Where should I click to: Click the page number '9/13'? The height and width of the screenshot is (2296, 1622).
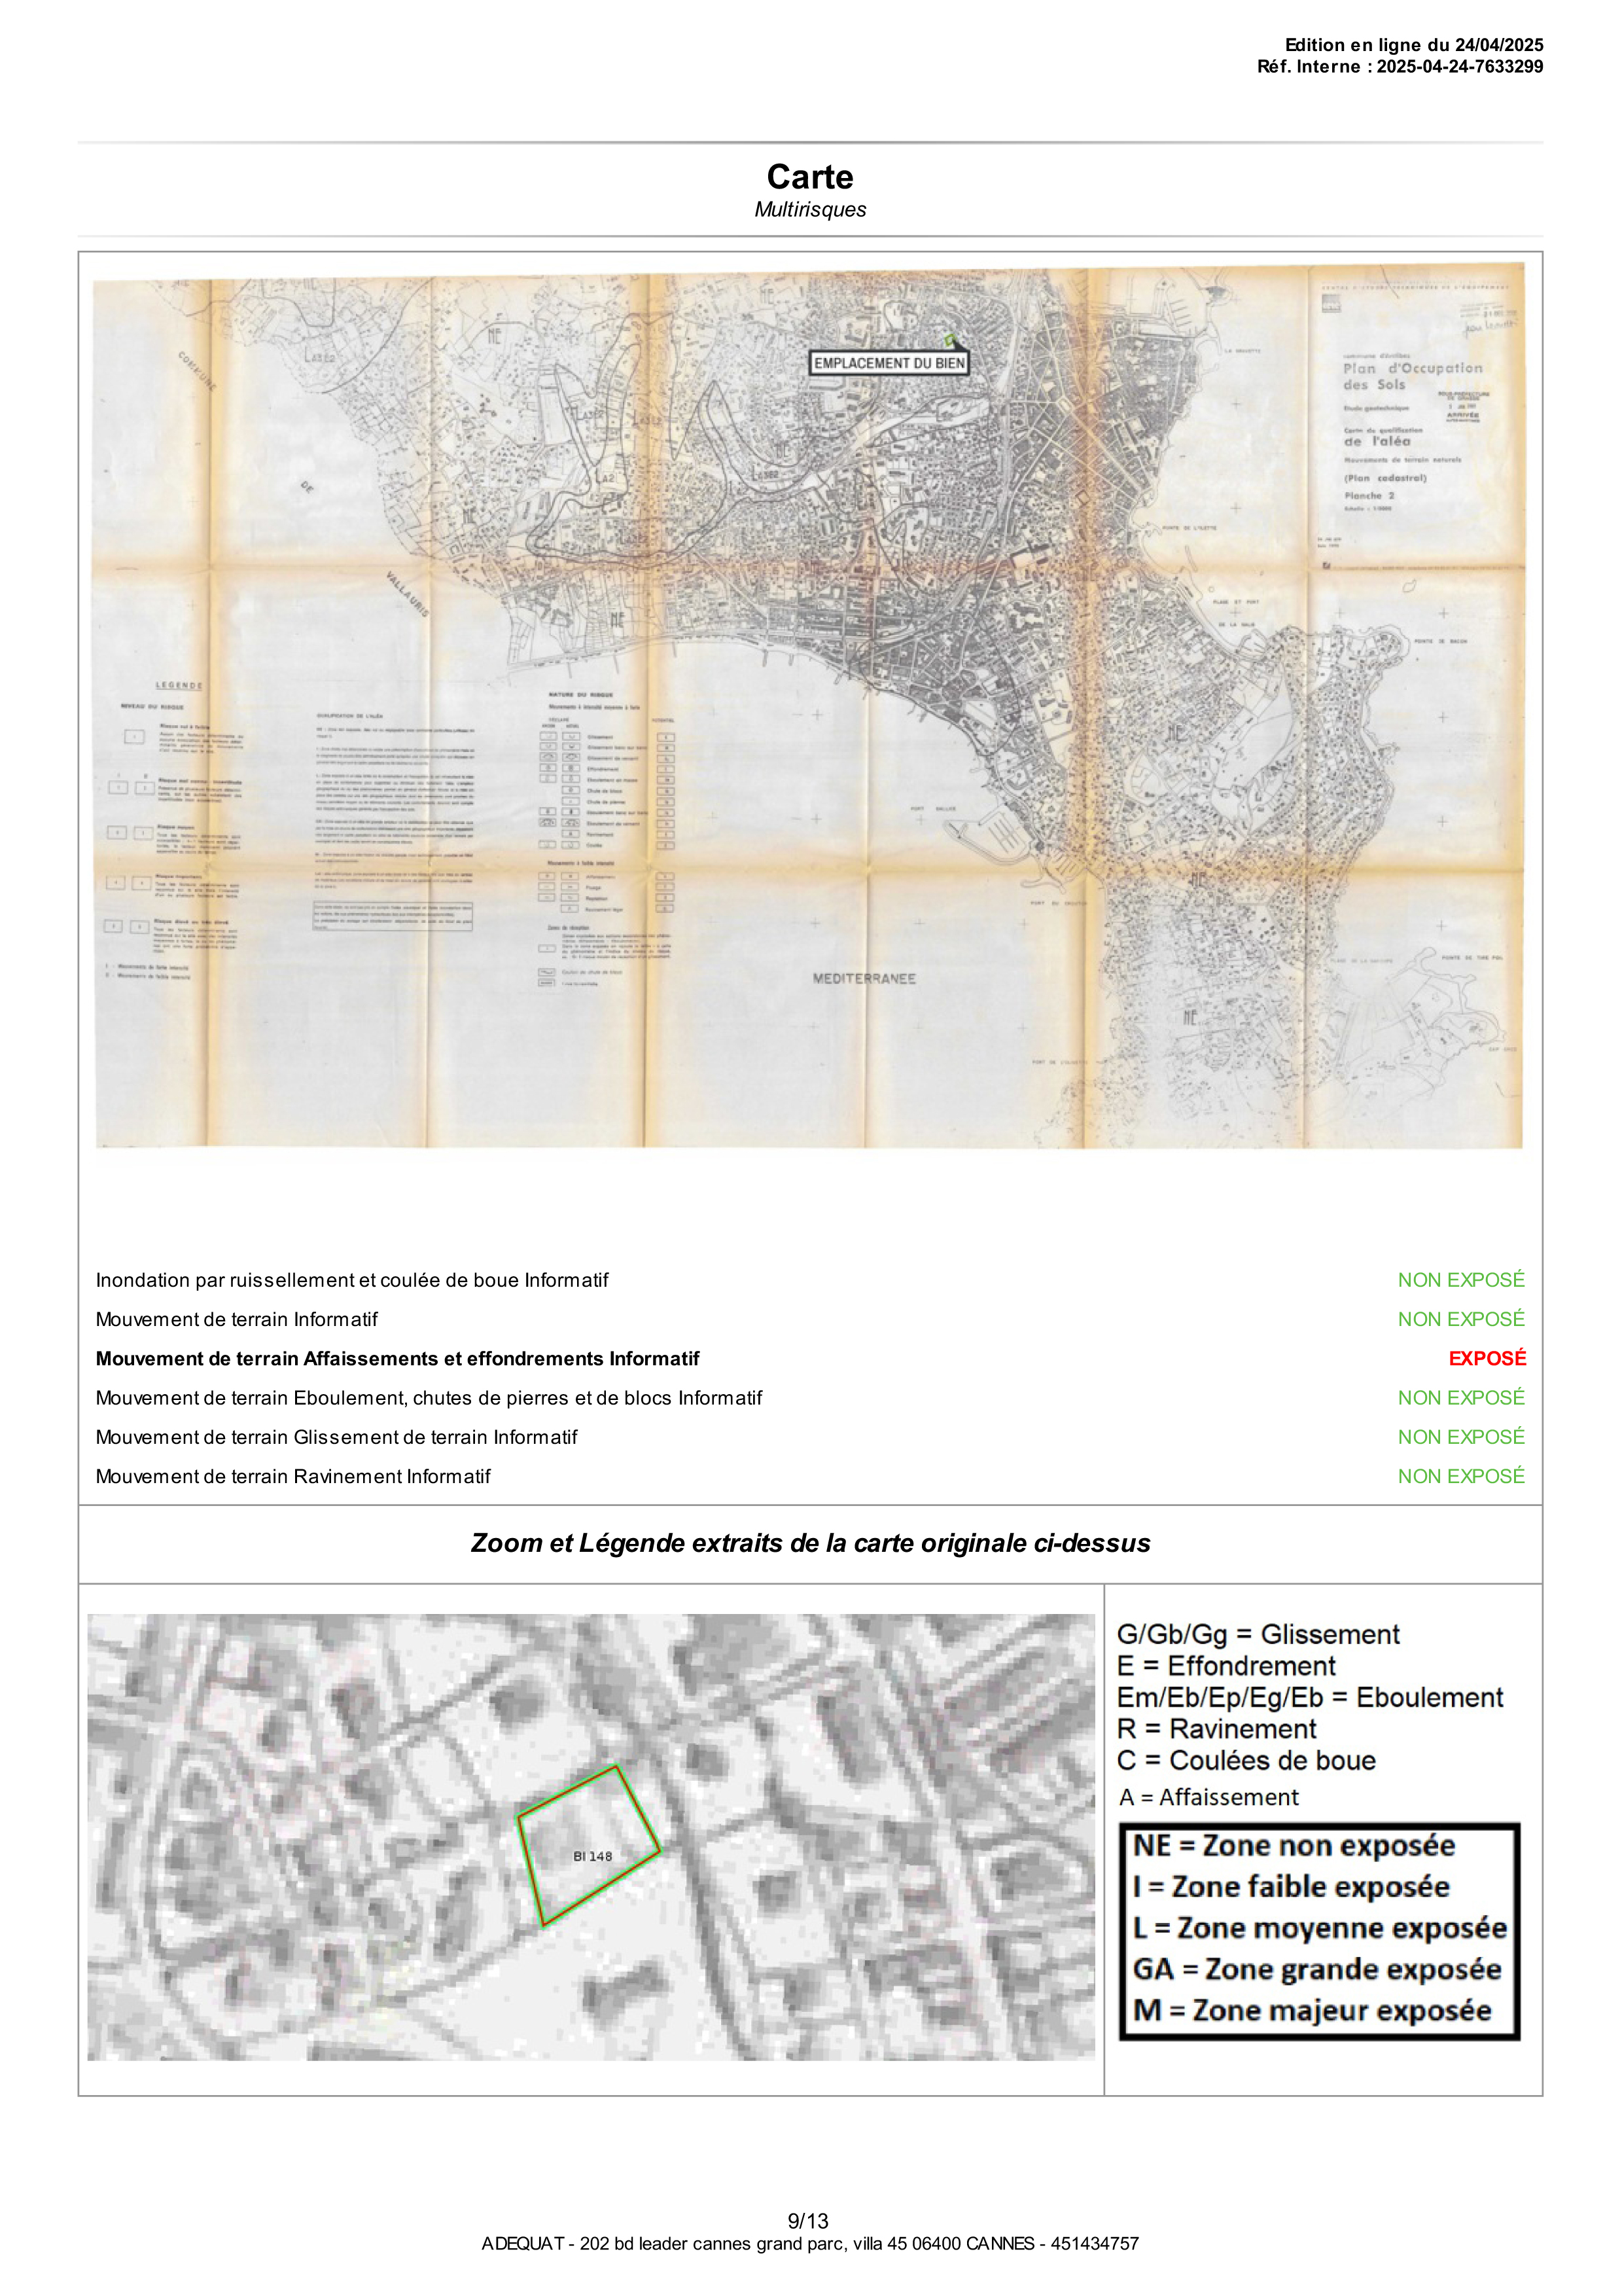click(x=809, y=2221)
